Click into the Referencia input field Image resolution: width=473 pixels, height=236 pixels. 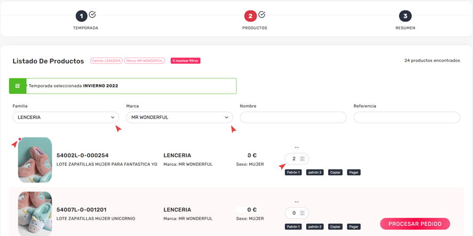(x=406, y=117)
